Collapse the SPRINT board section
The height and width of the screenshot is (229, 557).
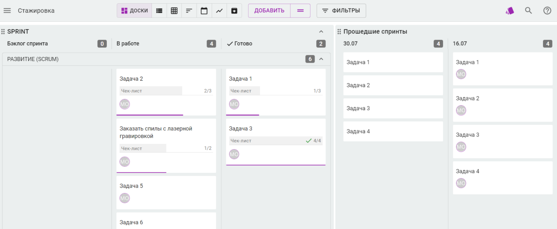[321, 32]
